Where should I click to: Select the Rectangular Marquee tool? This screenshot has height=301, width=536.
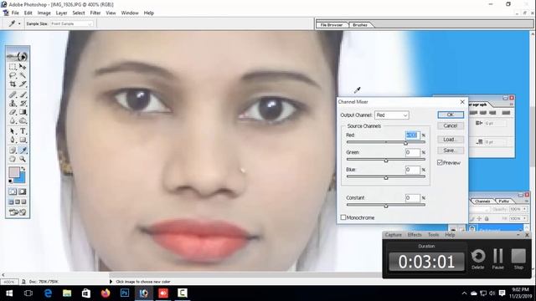point(13,67)
